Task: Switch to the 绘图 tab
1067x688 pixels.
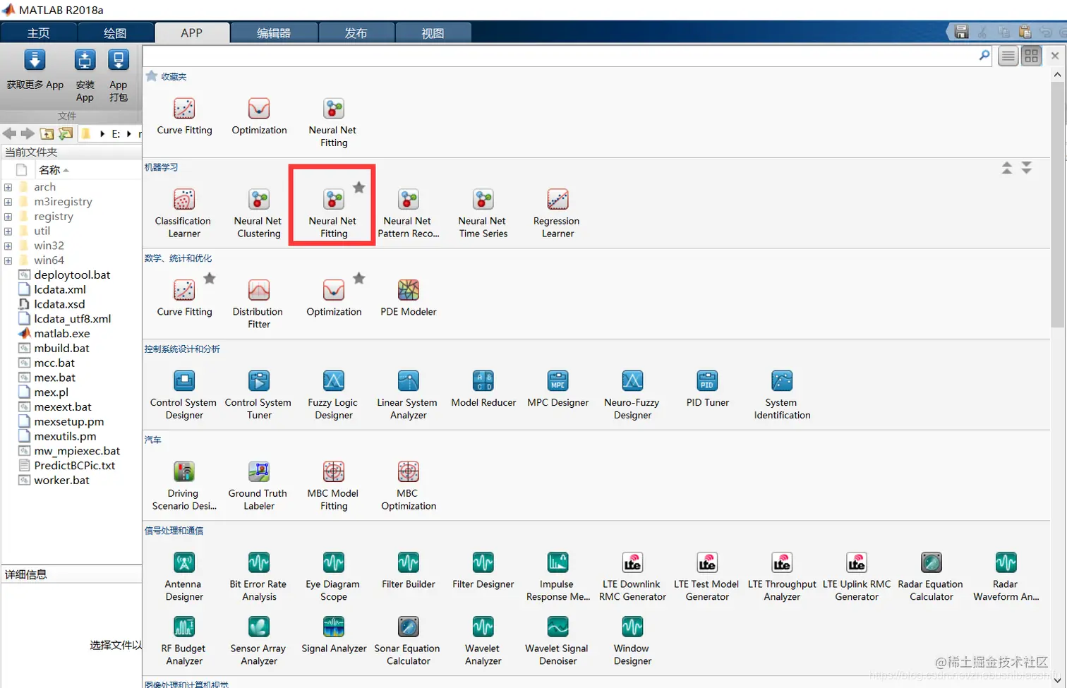Action: (x=115, y=33)
